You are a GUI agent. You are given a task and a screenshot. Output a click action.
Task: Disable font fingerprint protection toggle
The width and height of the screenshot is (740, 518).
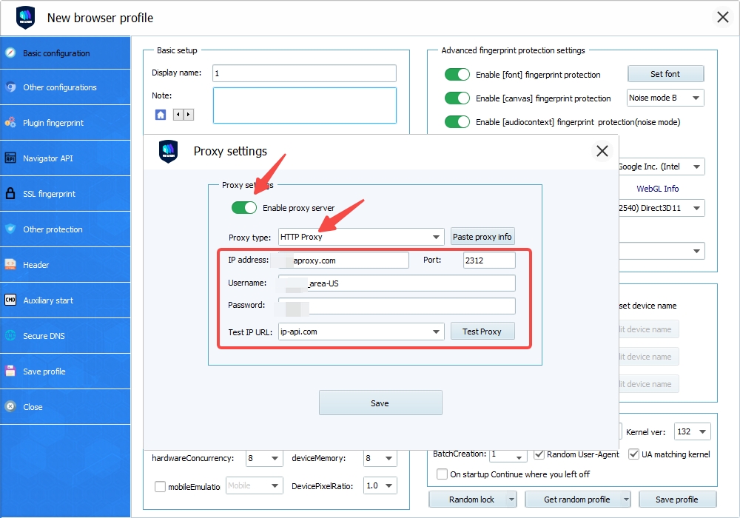tap(457, 75)
